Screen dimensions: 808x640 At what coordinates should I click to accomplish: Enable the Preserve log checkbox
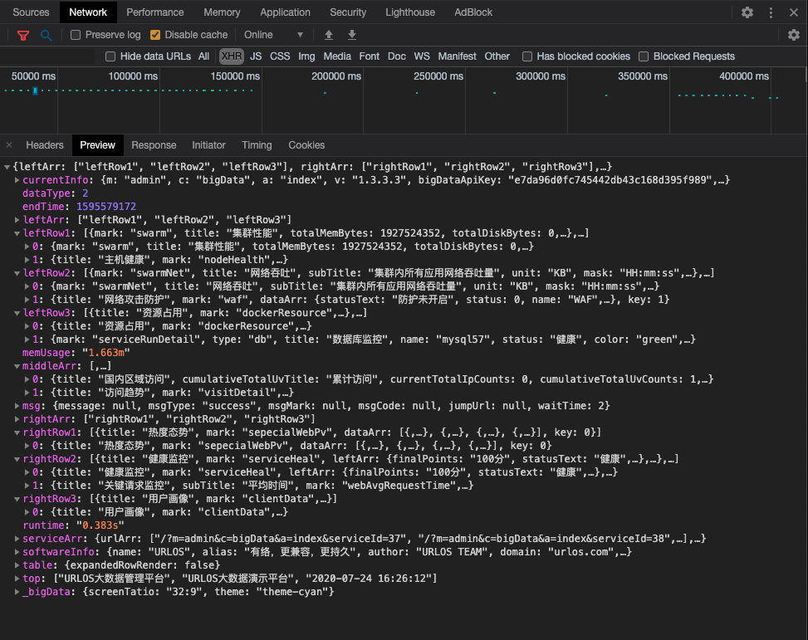tap(76, 35)
